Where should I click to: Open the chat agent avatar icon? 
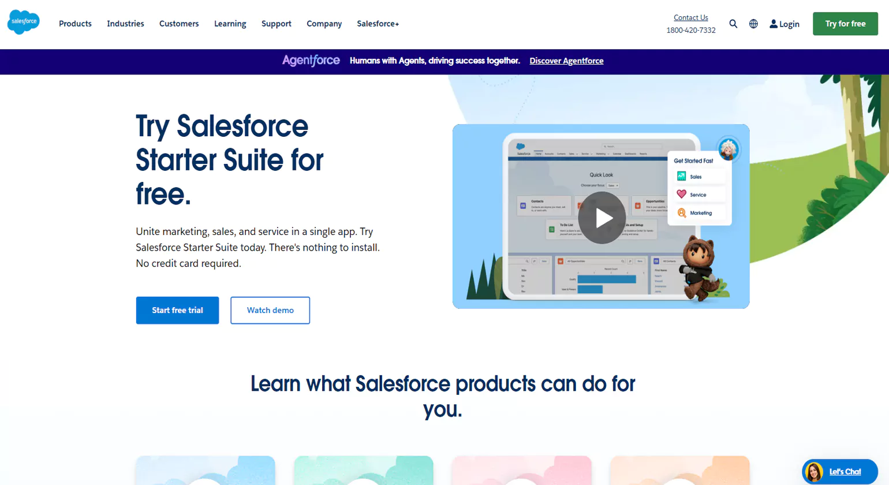(813, 472)
